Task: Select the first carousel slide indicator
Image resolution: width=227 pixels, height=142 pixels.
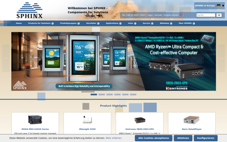Action: (94, 94)
